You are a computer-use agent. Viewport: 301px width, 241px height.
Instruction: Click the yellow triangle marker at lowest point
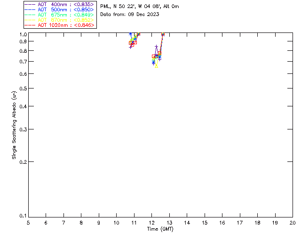click(x=156, y=66)
